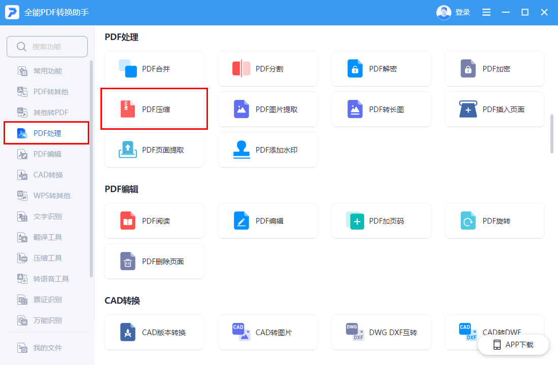This screenshot has width=558, height=365.
Task: Open the PDF图片提取 tool card
Action: (x=268, y=109)
